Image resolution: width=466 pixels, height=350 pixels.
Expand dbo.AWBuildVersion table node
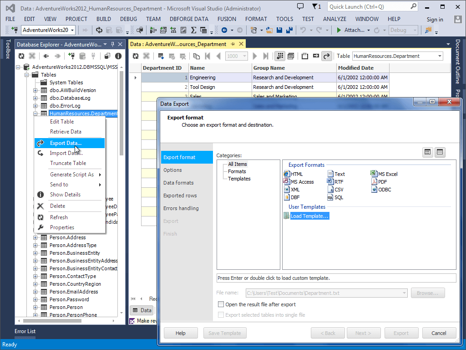pyautogui.click(x=35, y=90)
